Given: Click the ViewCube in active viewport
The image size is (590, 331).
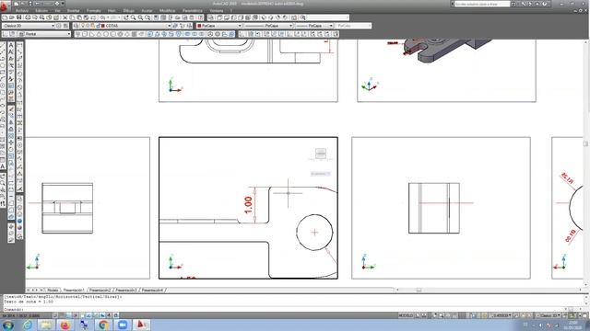Looking at the screenshot, I should click(321, 154).
